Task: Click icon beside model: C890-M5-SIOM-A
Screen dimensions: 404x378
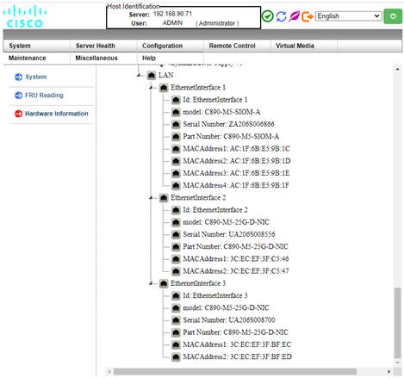Action: pos(176,112)
